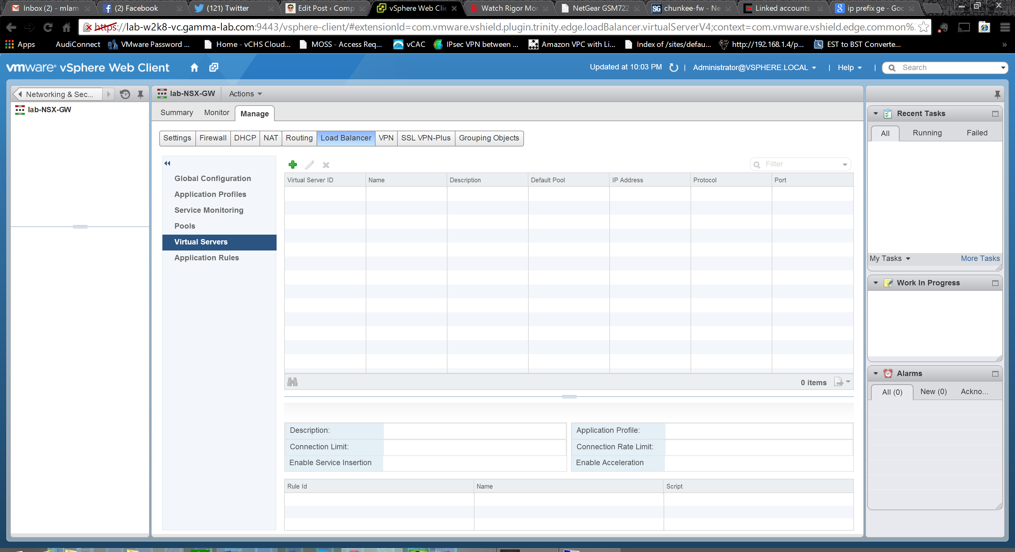Click the green add virtual server icon

click(293, 165)
